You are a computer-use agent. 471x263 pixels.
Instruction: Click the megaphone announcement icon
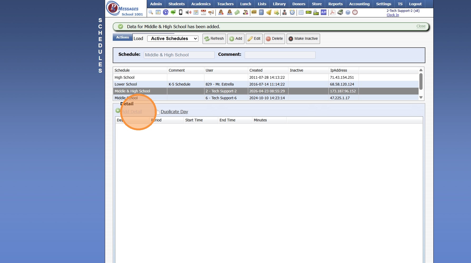point(211,12)
